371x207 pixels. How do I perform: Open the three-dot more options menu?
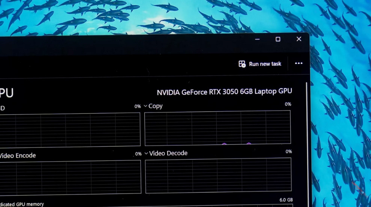point(298,64)
